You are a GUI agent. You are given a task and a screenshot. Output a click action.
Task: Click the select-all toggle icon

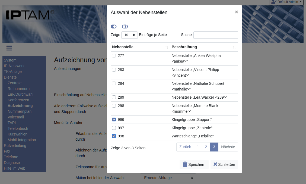click(114, 27)
